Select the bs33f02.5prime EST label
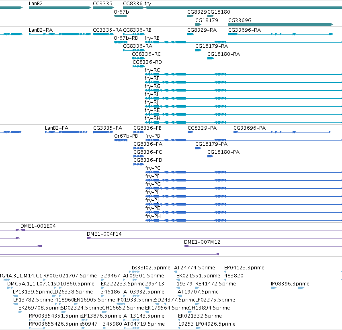 pos(151,268)
